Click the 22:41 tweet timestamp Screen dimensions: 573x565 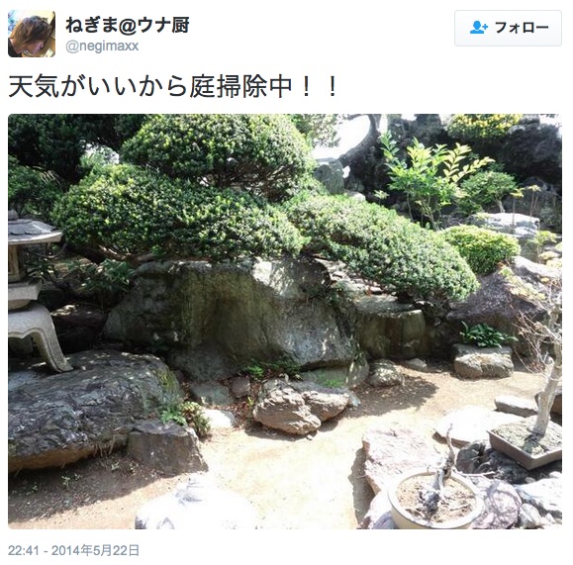[x=23, y=550]
